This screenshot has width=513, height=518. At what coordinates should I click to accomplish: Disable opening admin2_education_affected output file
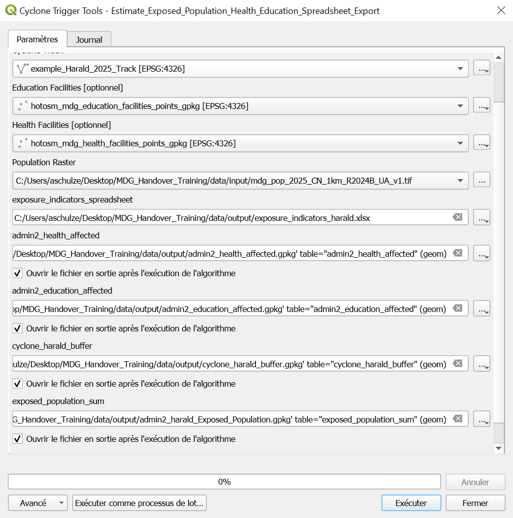16,328
